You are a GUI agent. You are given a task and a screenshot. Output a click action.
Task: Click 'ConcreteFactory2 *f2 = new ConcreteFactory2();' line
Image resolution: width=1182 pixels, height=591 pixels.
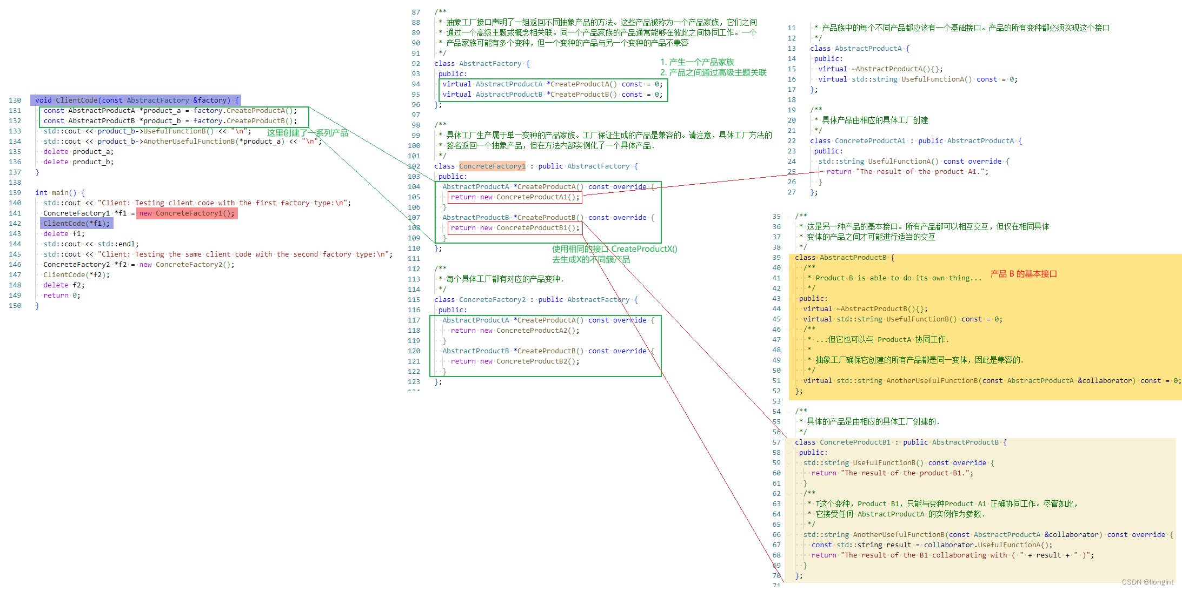click(x=139, y=265)
